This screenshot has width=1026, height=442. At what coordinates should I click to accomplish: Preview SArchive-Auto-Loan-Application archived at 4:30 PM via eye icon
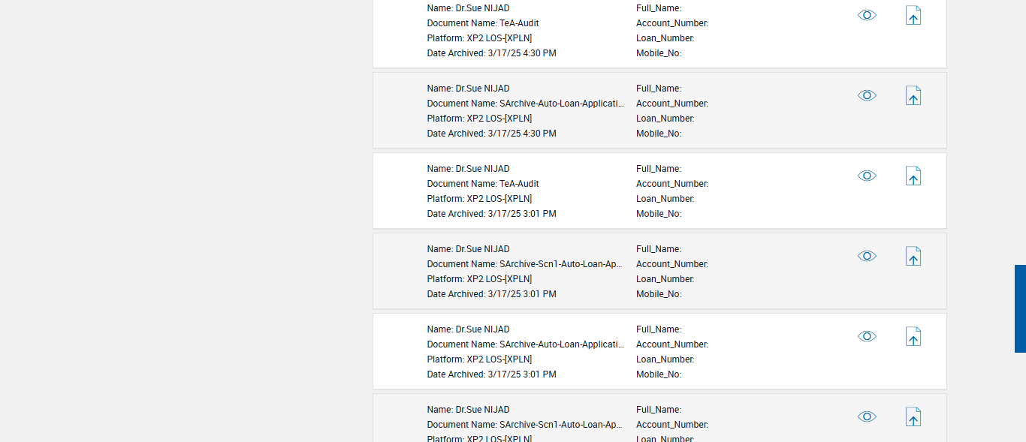[867, 95]
